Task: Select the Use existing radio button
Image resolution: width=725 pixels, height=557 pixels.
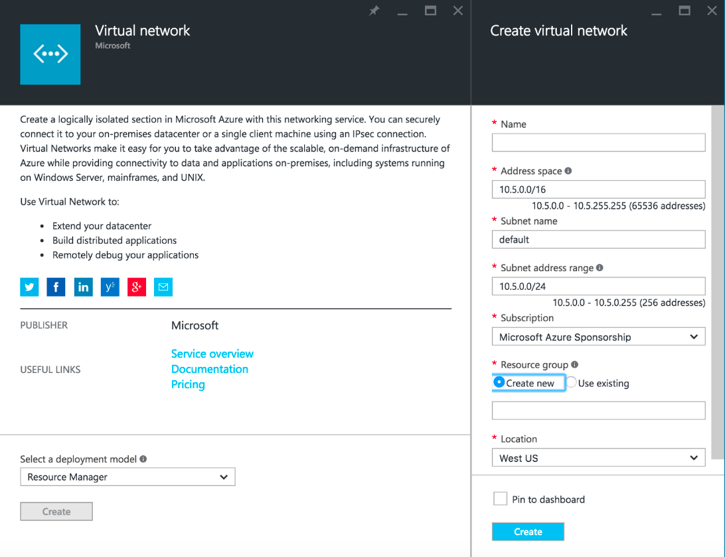Action: point(571,383)
